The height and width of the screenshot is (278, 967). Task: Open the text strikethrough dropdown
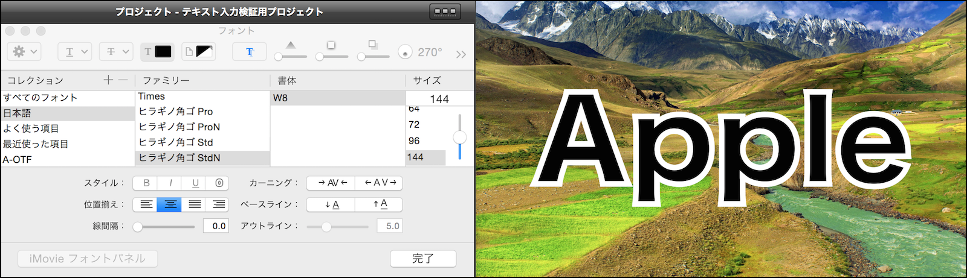116,52
